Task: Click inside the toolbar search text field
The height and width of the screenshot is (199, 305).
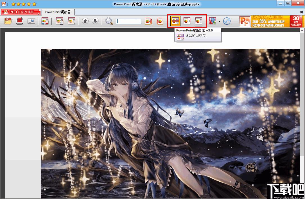Action: pos(128,21)
